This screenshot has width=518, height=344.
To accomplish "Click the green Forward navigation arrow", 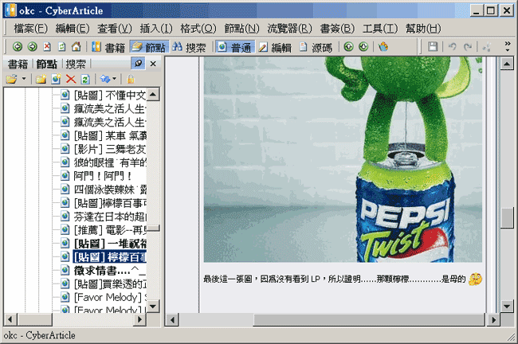I will pyautogui.click(x=33, y=47).
